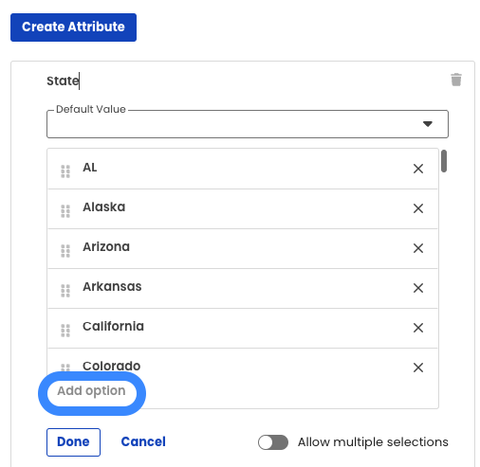Remove the Arkansas option
Image resolution: width=480 pixels, height=467 pixels.
click(418, 288)
